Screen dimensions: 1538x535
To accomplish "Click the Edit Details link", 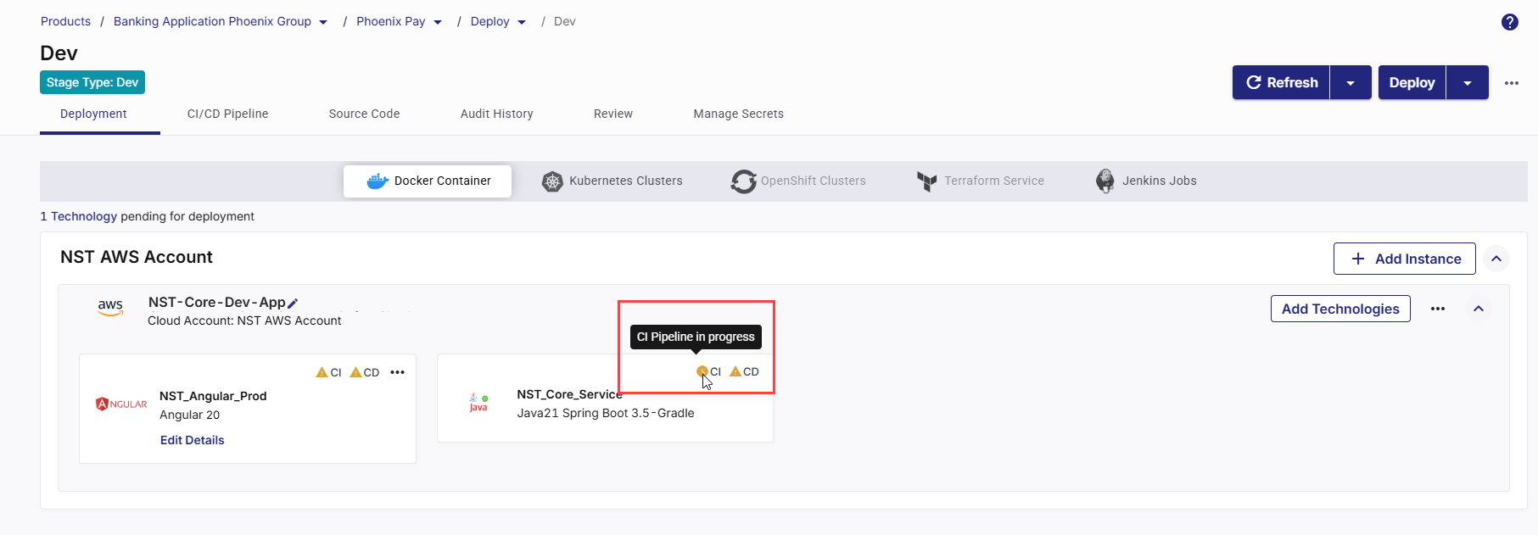I will pos(193,440).
